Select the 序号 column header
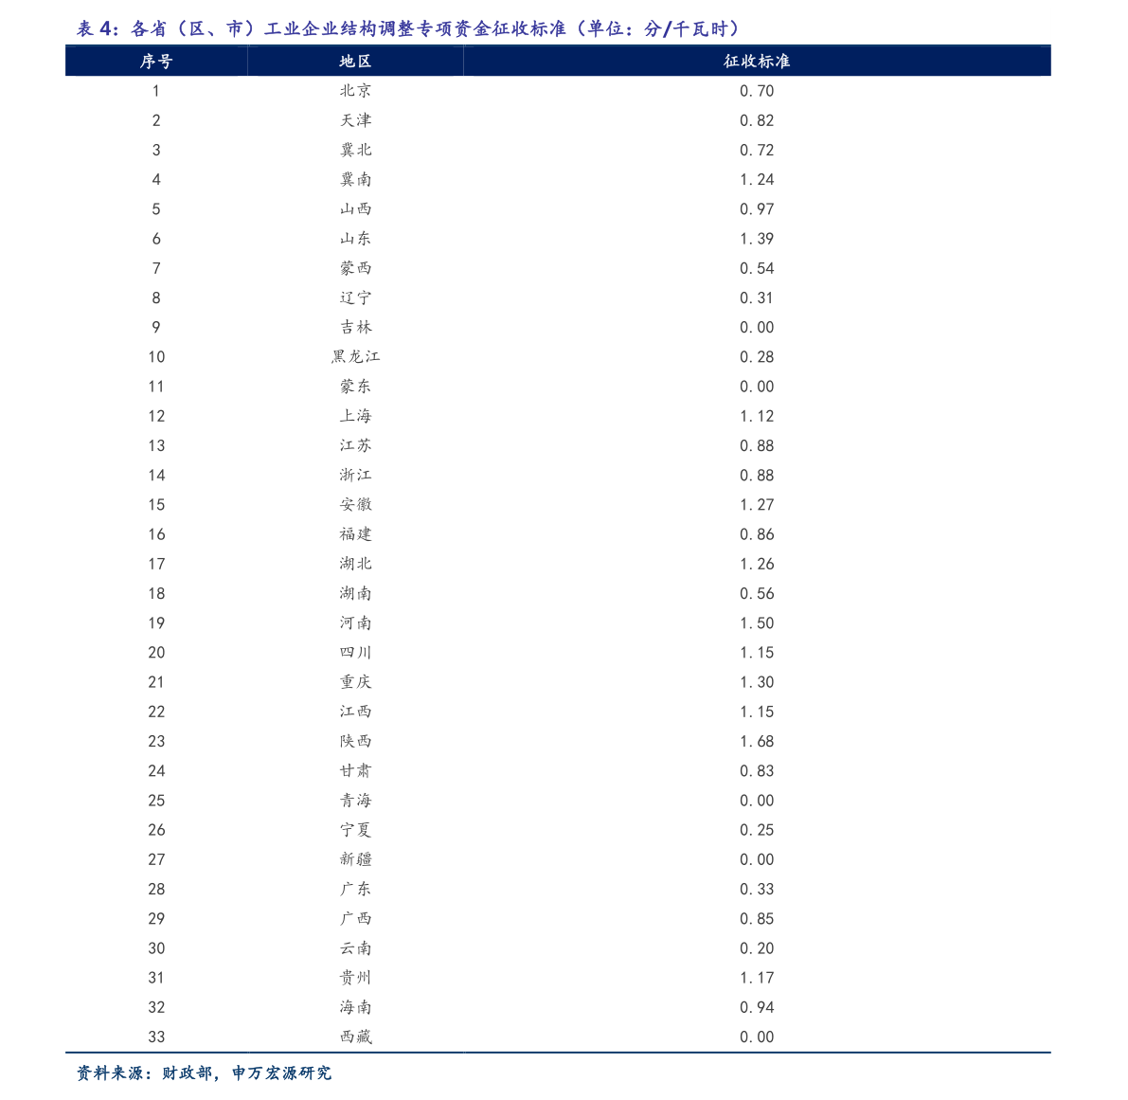Viewport: 1128px width, 1100px height. (156, 62)
